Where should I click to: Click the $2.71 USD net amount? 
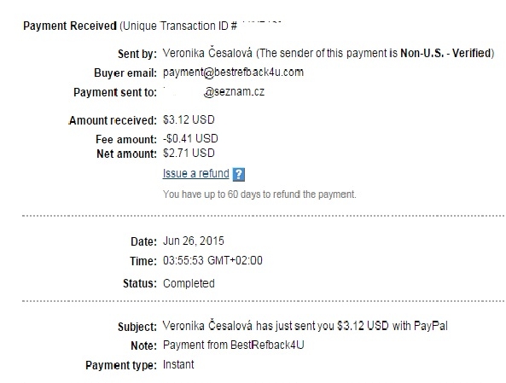click(189, 153)
